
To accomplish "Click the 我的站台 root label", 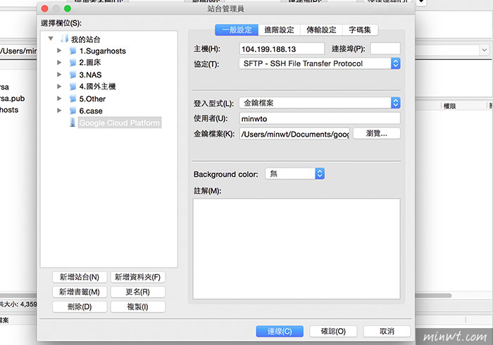I will click(85, 39).
